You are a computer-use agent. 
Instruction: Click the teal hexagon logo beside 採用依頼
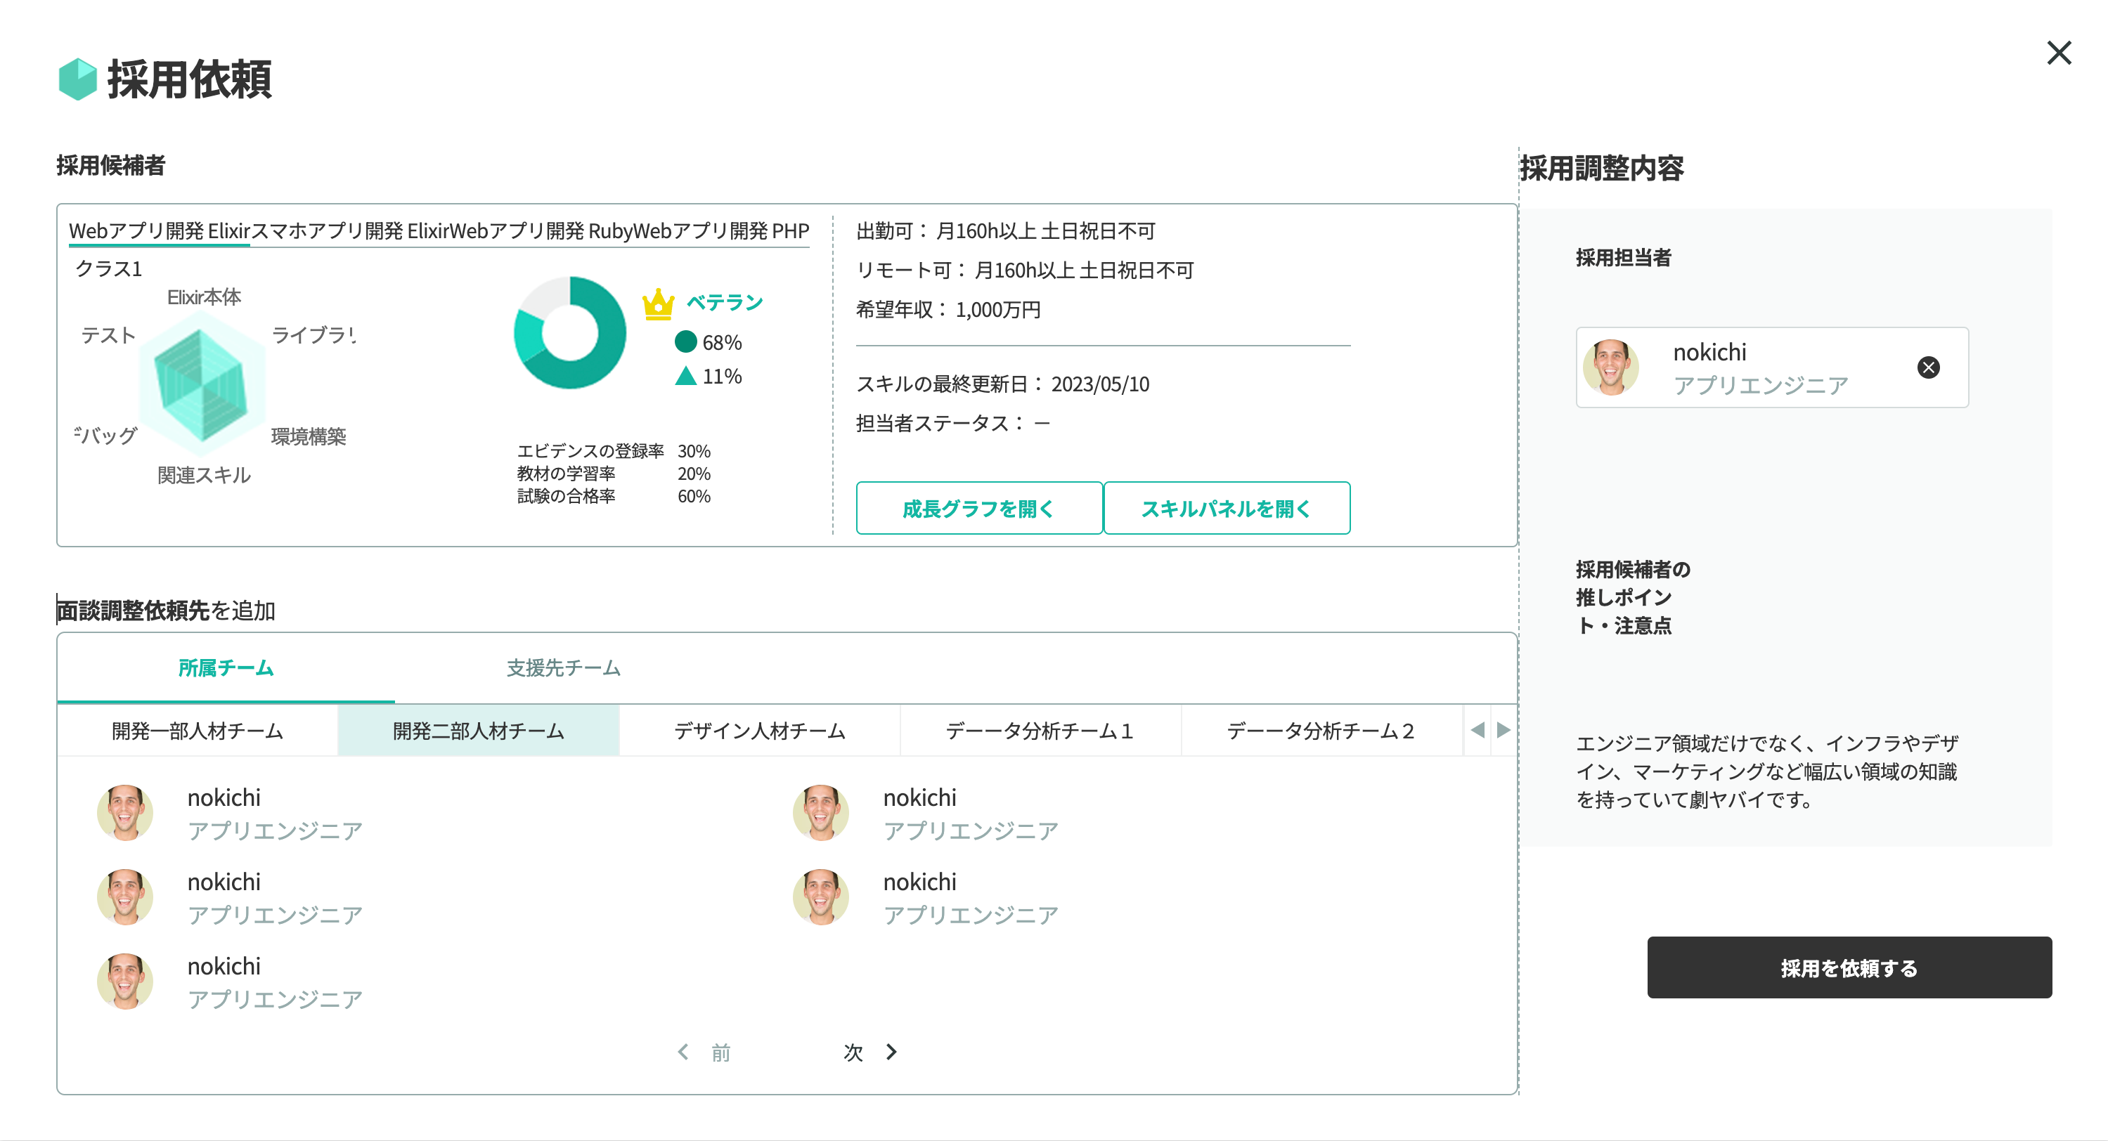(78, 79)
